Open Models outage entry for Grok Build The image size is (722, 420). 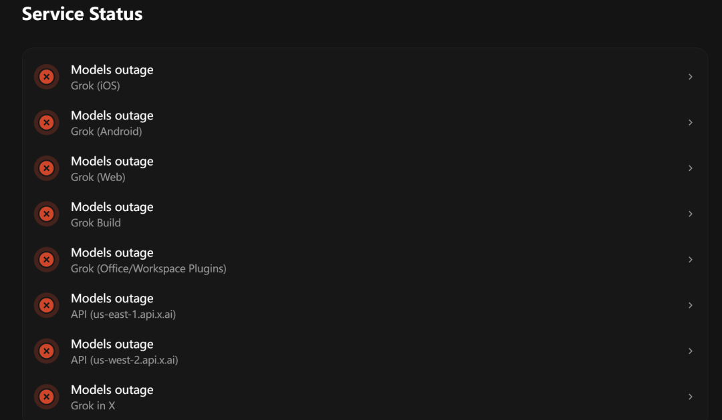point(365,214)
